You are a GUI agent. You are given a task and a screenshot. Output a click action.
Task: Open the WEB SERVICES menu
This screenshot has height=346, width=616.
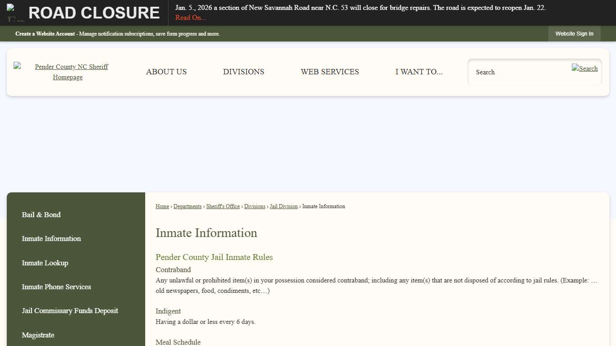click(x=330, y=72)
